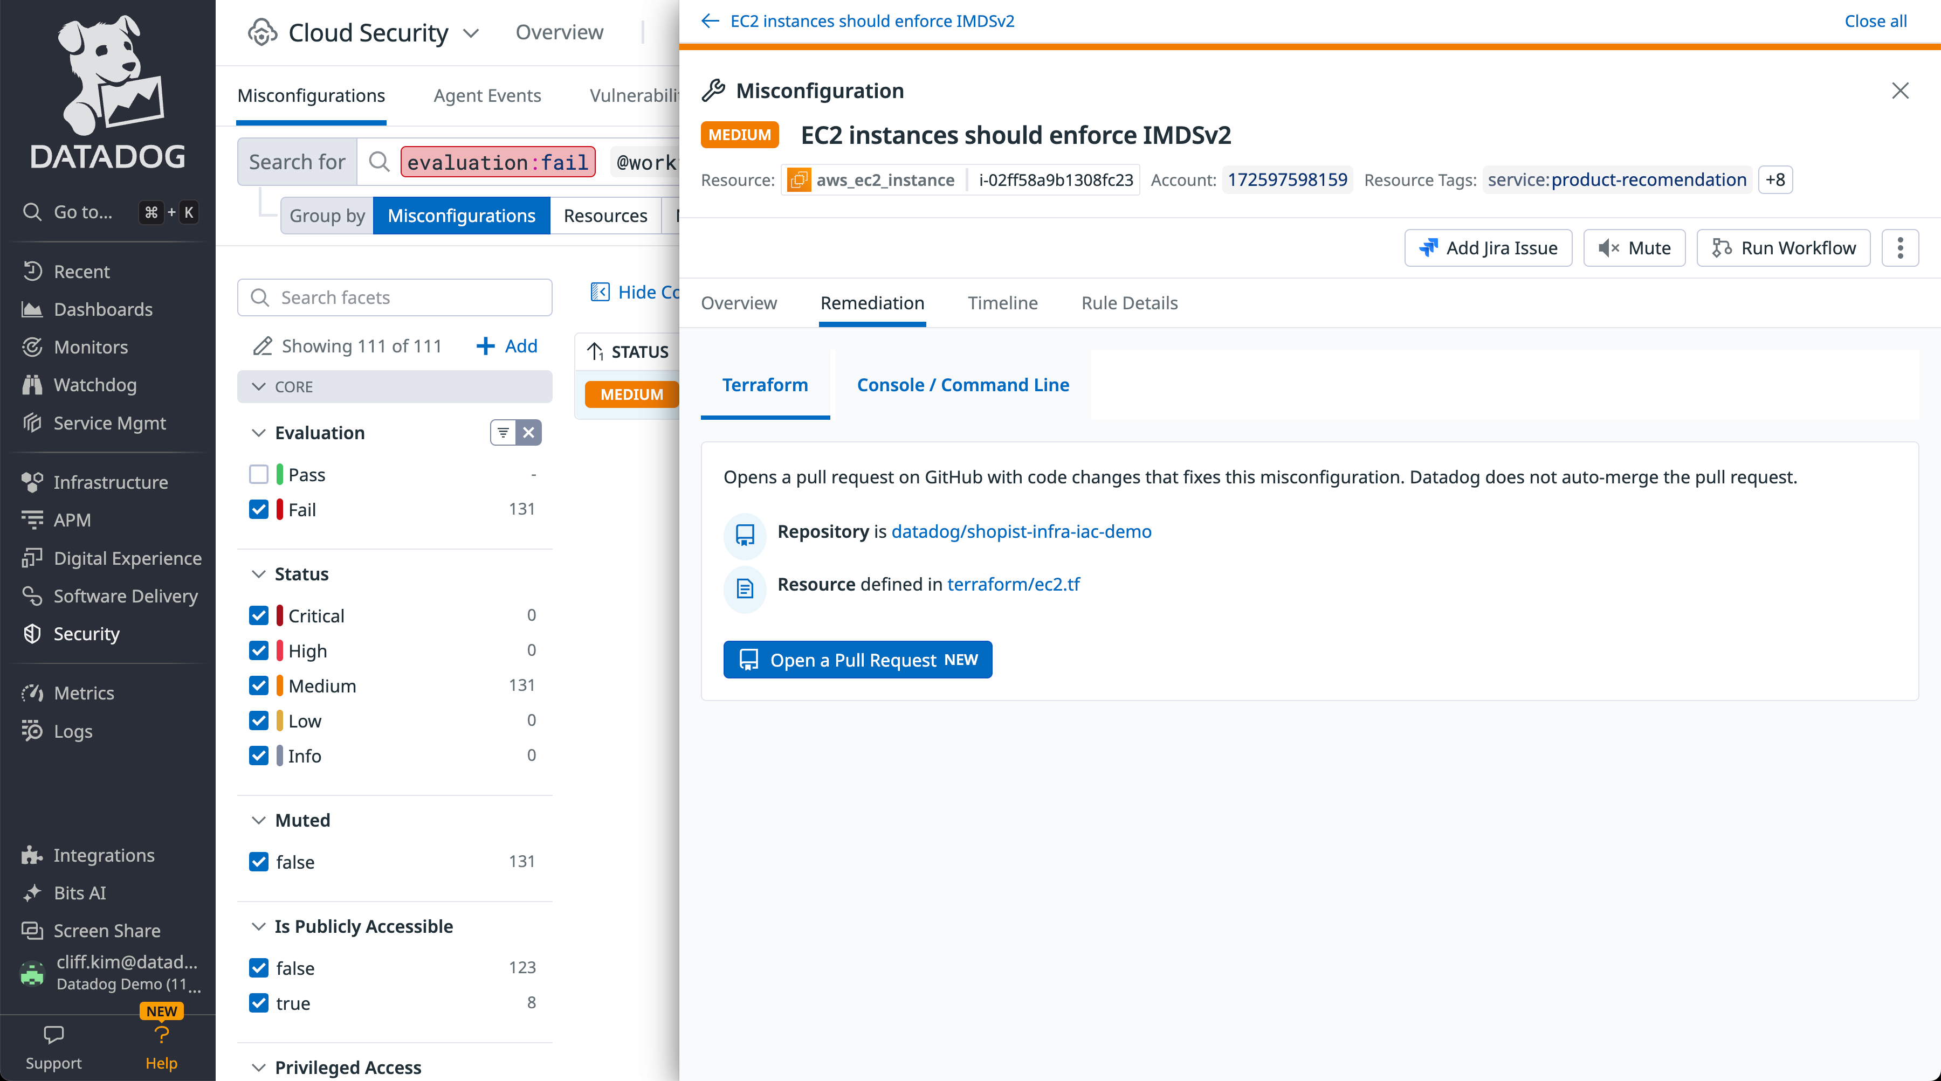
Task: Open the Cloud Security product dropdown
Action: 472,32
